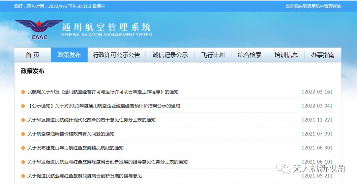Click the orange bullet beside the 2021-05-21 notice
The height and width of the screenshot is (184, 357).
point(23,176)
